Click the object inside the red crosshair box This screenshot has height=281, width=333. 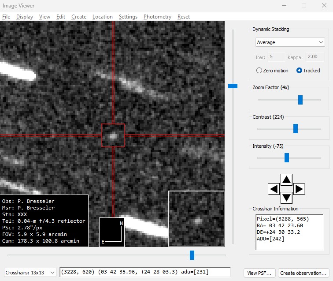(113, 136)
